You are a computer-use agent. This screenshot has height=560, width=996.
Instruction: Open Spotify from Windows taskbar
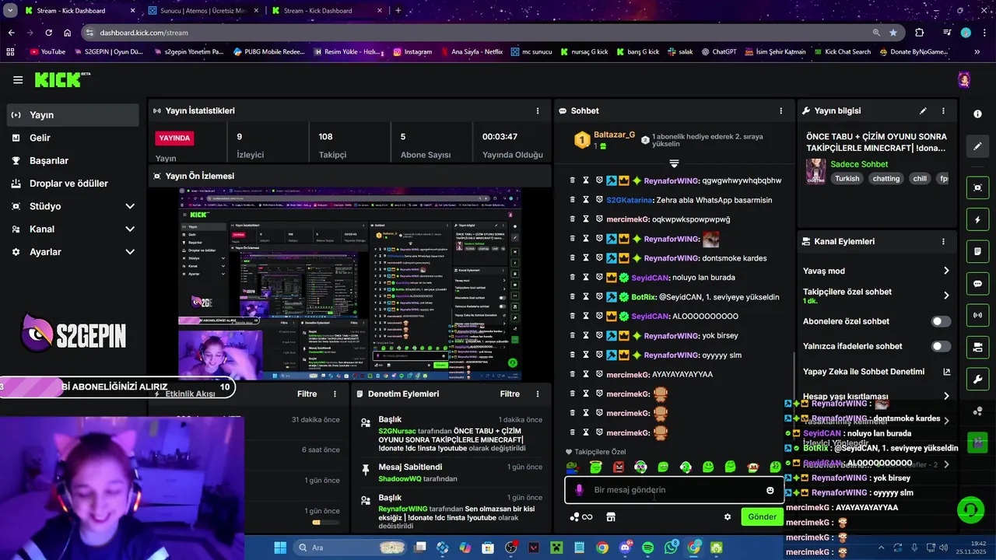click(x=648, y=548)
